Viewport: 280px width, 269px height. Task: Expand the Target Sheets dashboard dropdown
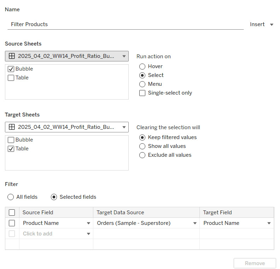[x=67, y=127]
